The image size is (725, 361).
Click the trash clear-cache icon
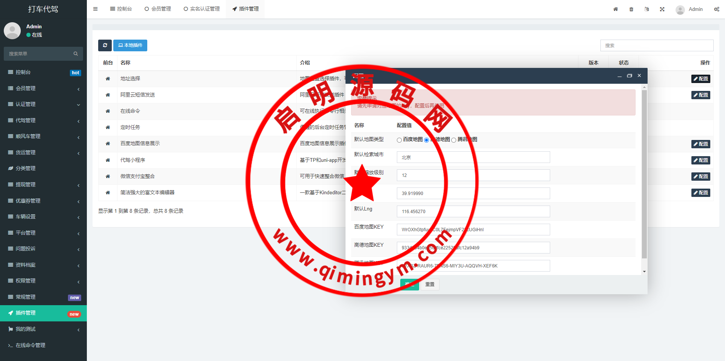631,9
